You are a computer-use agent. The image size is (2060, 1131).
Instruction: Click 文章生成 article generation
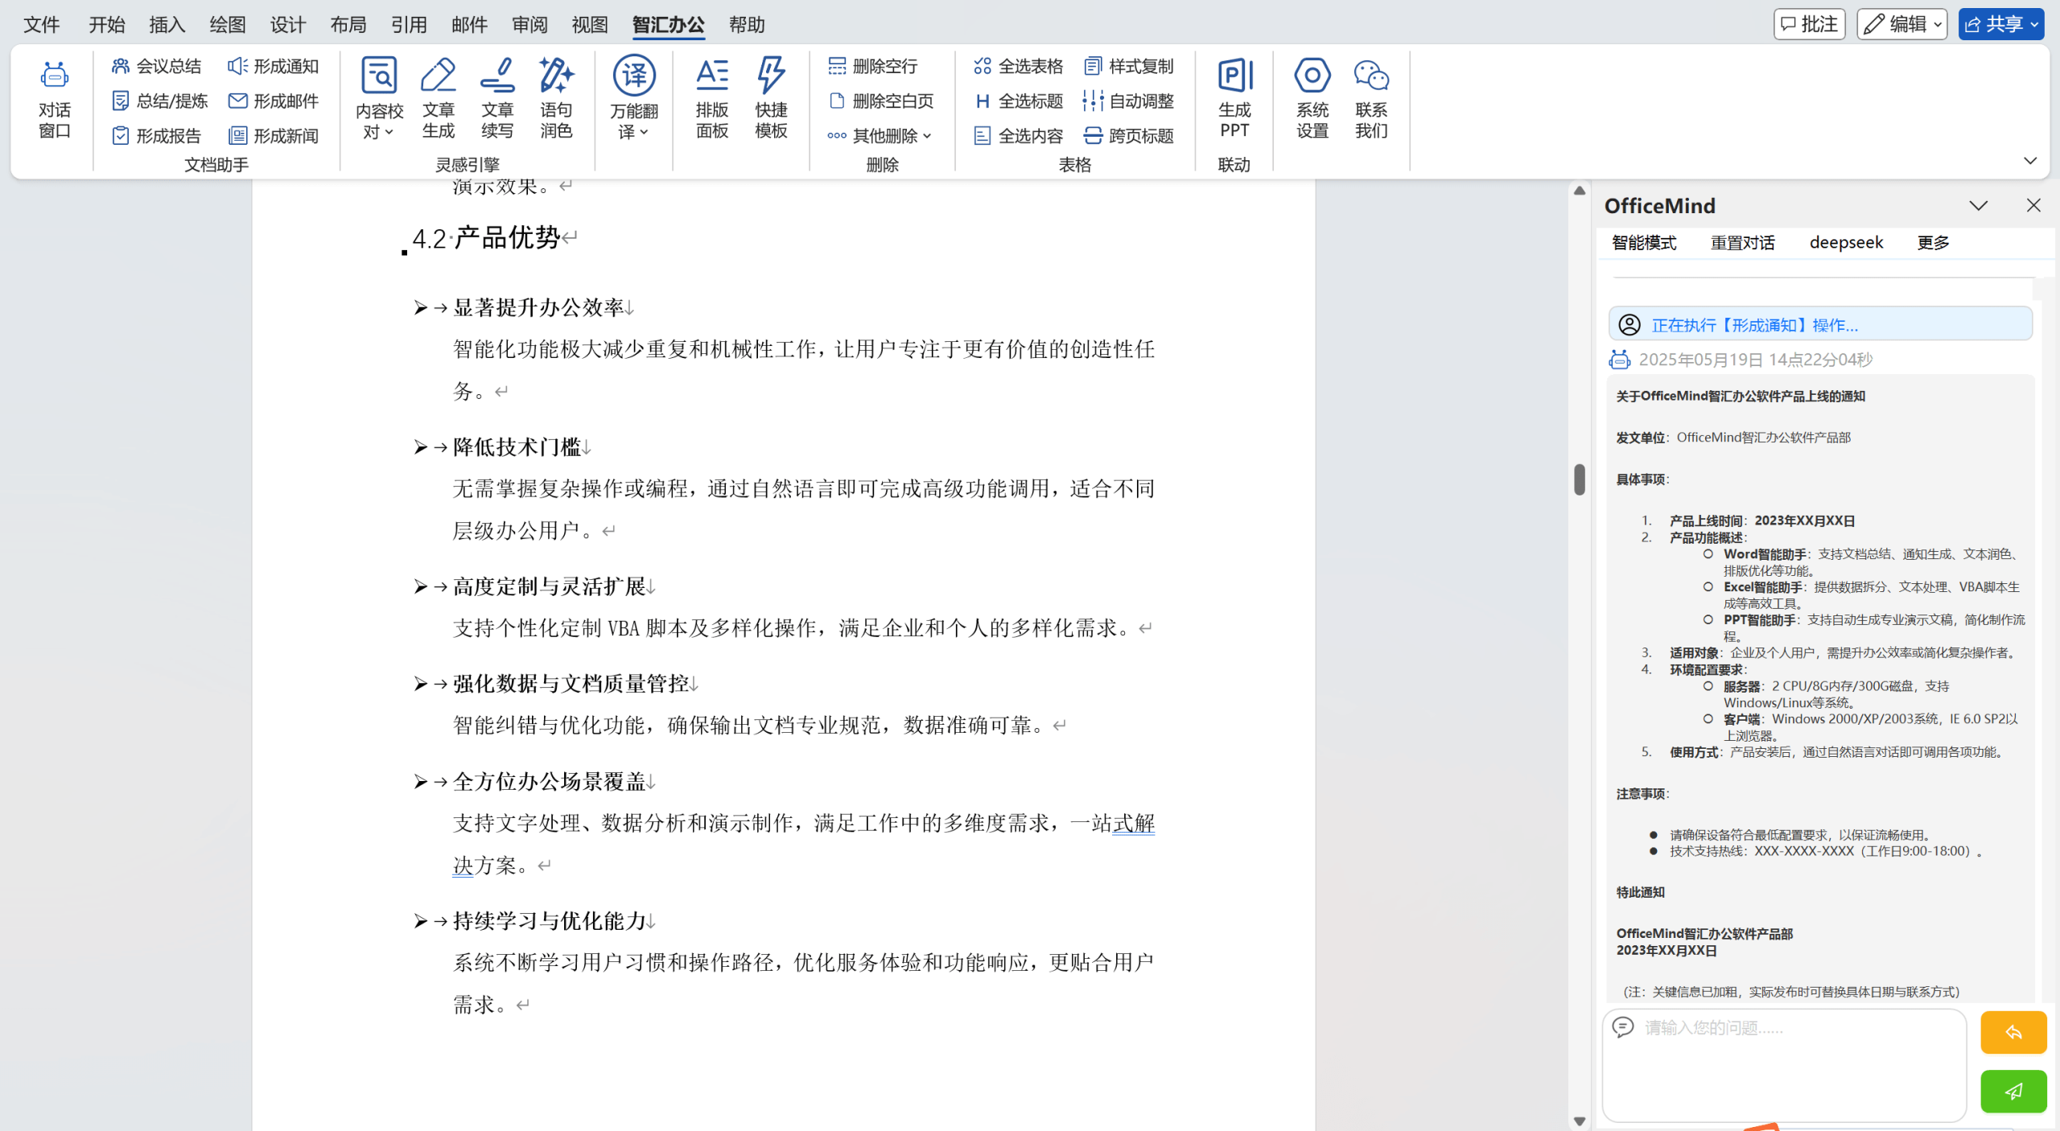(439, 98)
